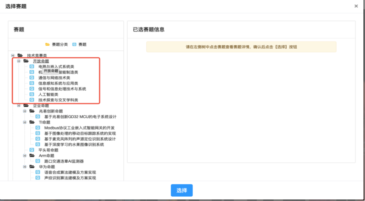Image resolution: width=365 pixels, height=201 pixels.
Task: Click icon beside 路口交通违章AI监测器
Action: point(38,161)
